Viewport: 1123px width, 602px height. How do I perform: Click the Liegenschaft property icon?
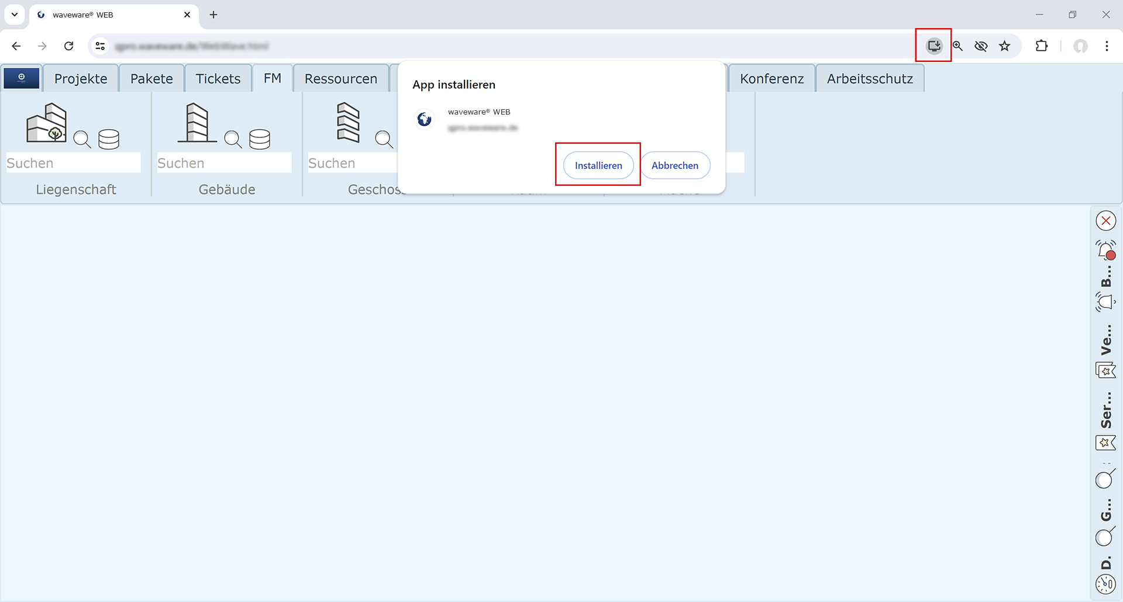pos(47,123)
